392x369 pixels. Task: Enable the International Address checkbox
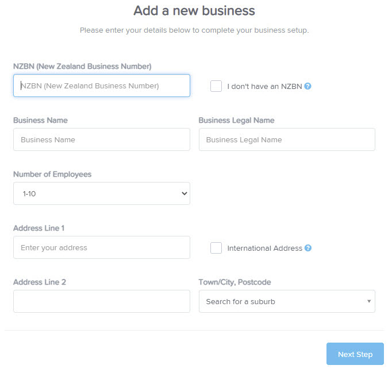216,248
